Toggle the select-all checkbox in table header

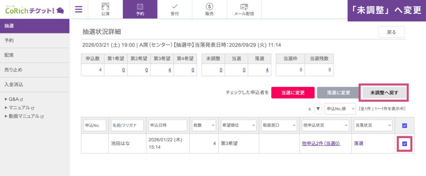point(405,126)
